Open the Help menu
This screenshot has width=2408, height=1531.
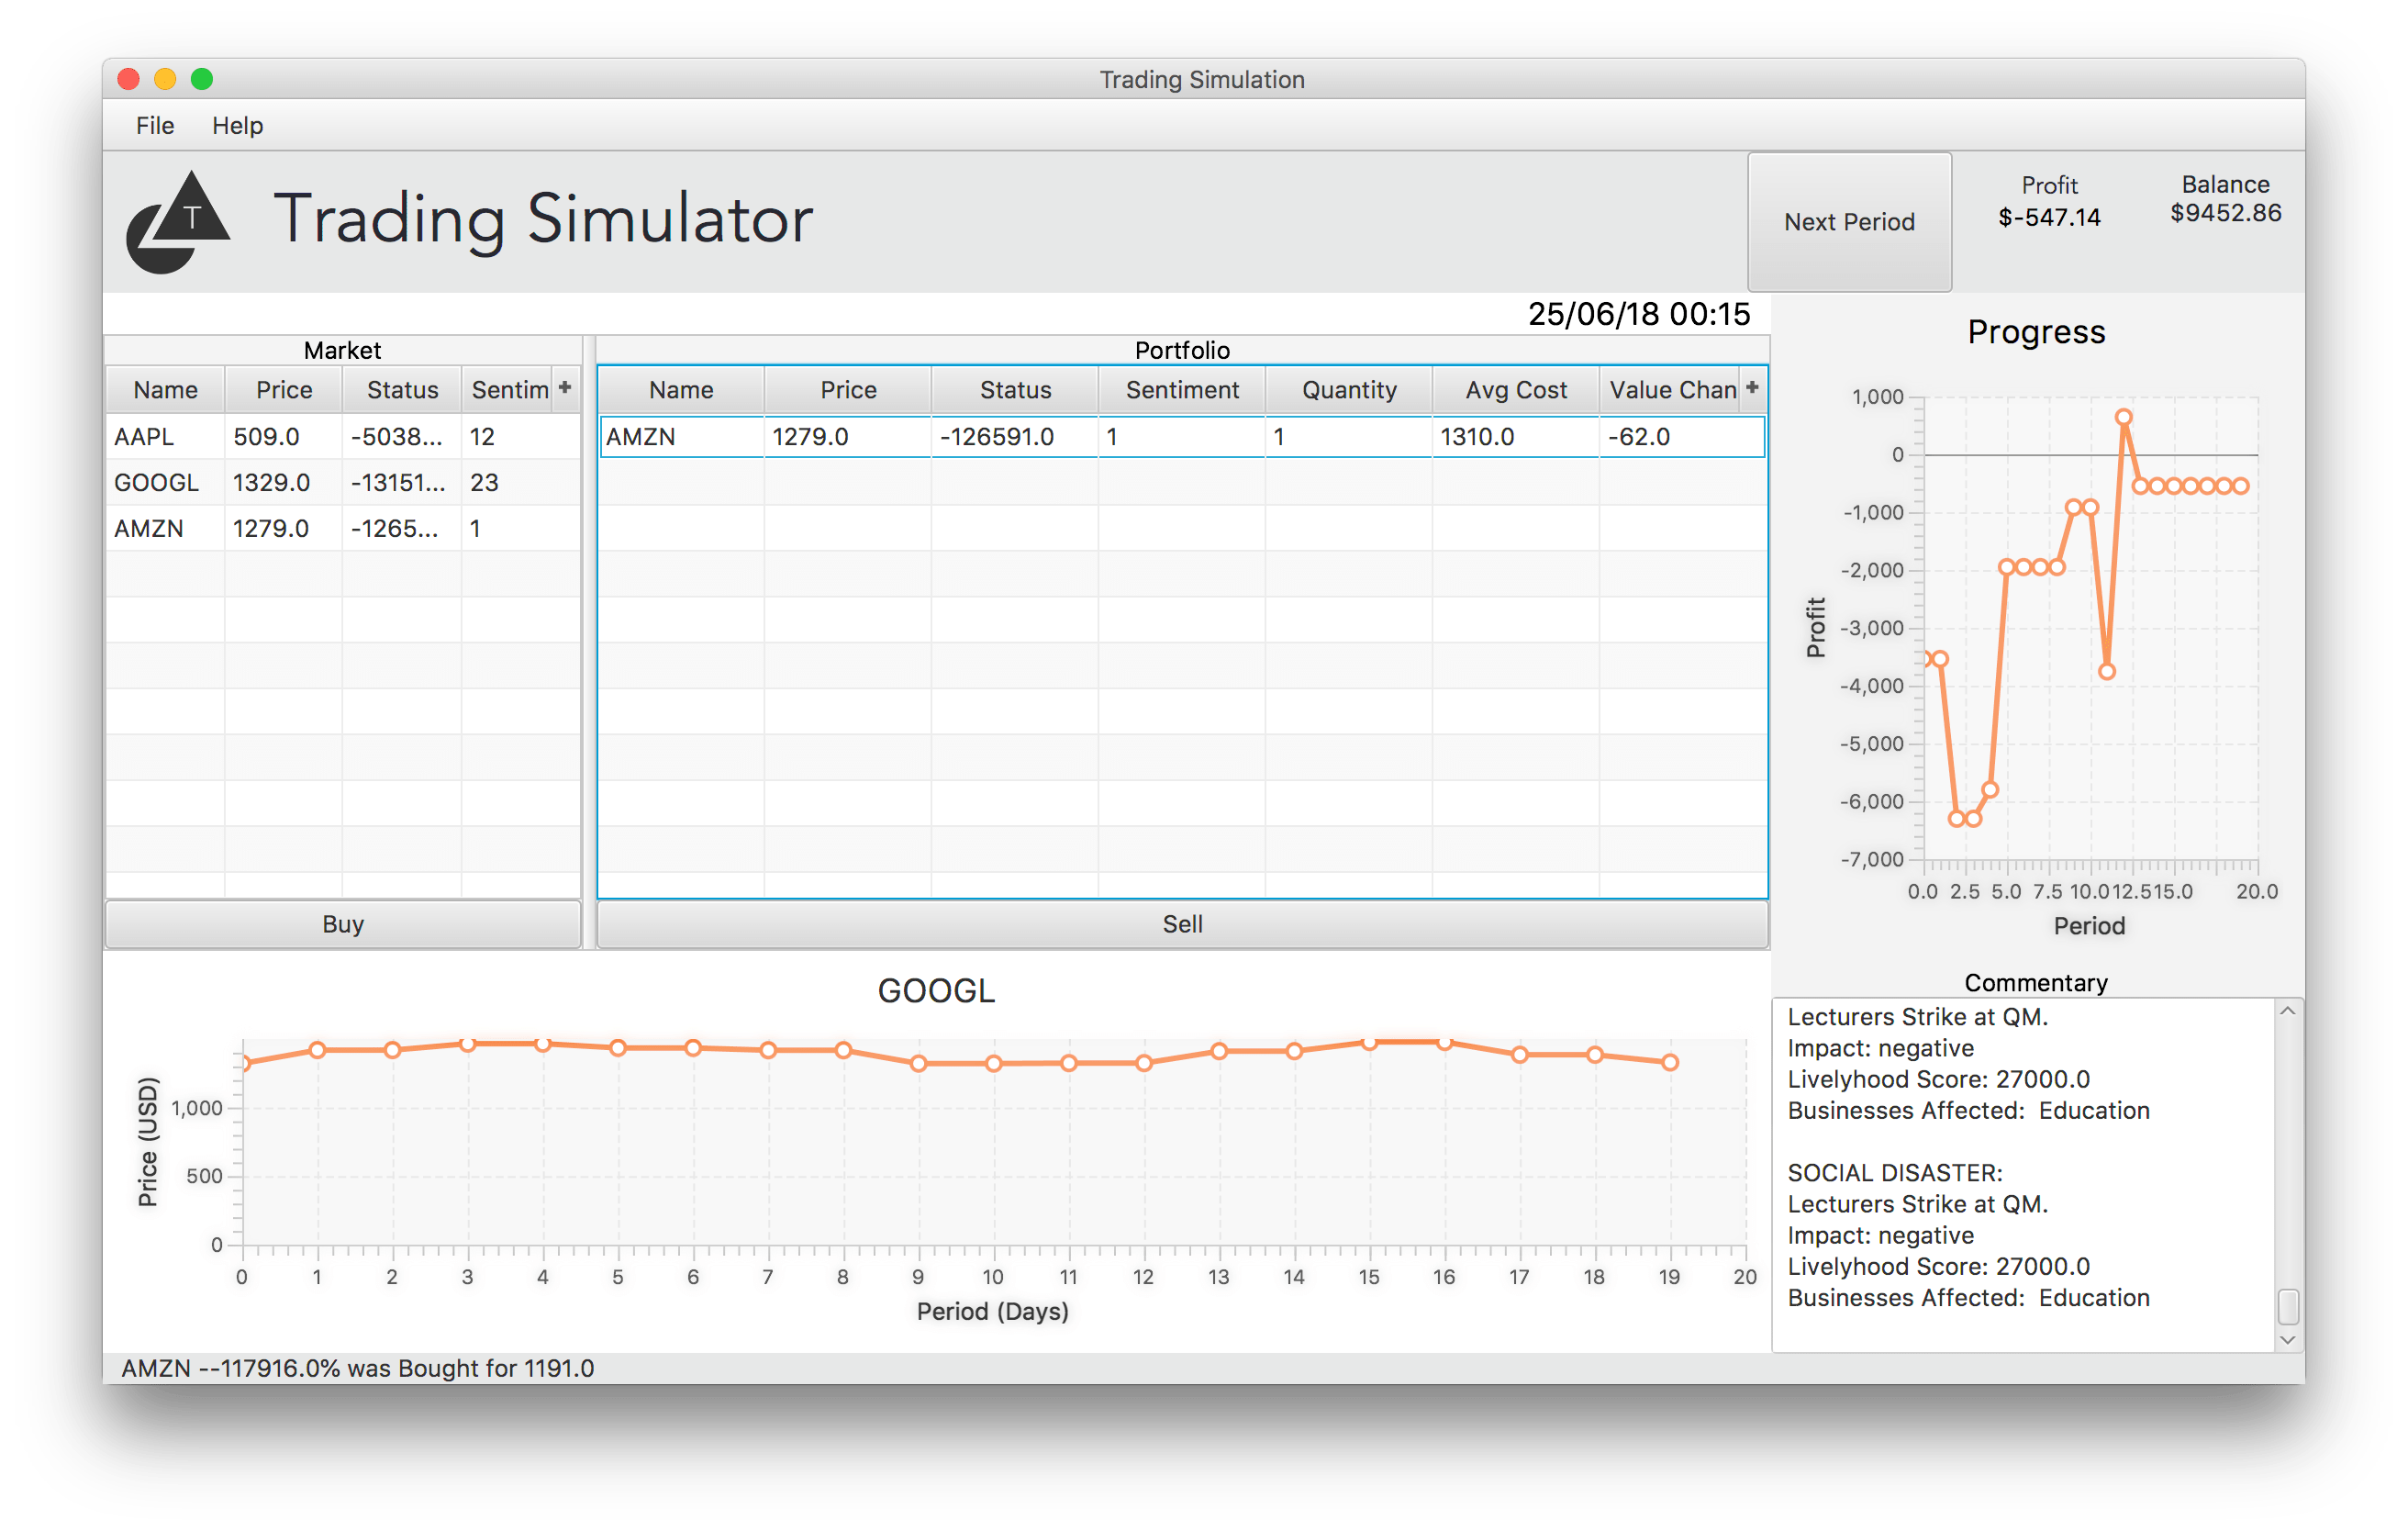(x=237, y=125)
